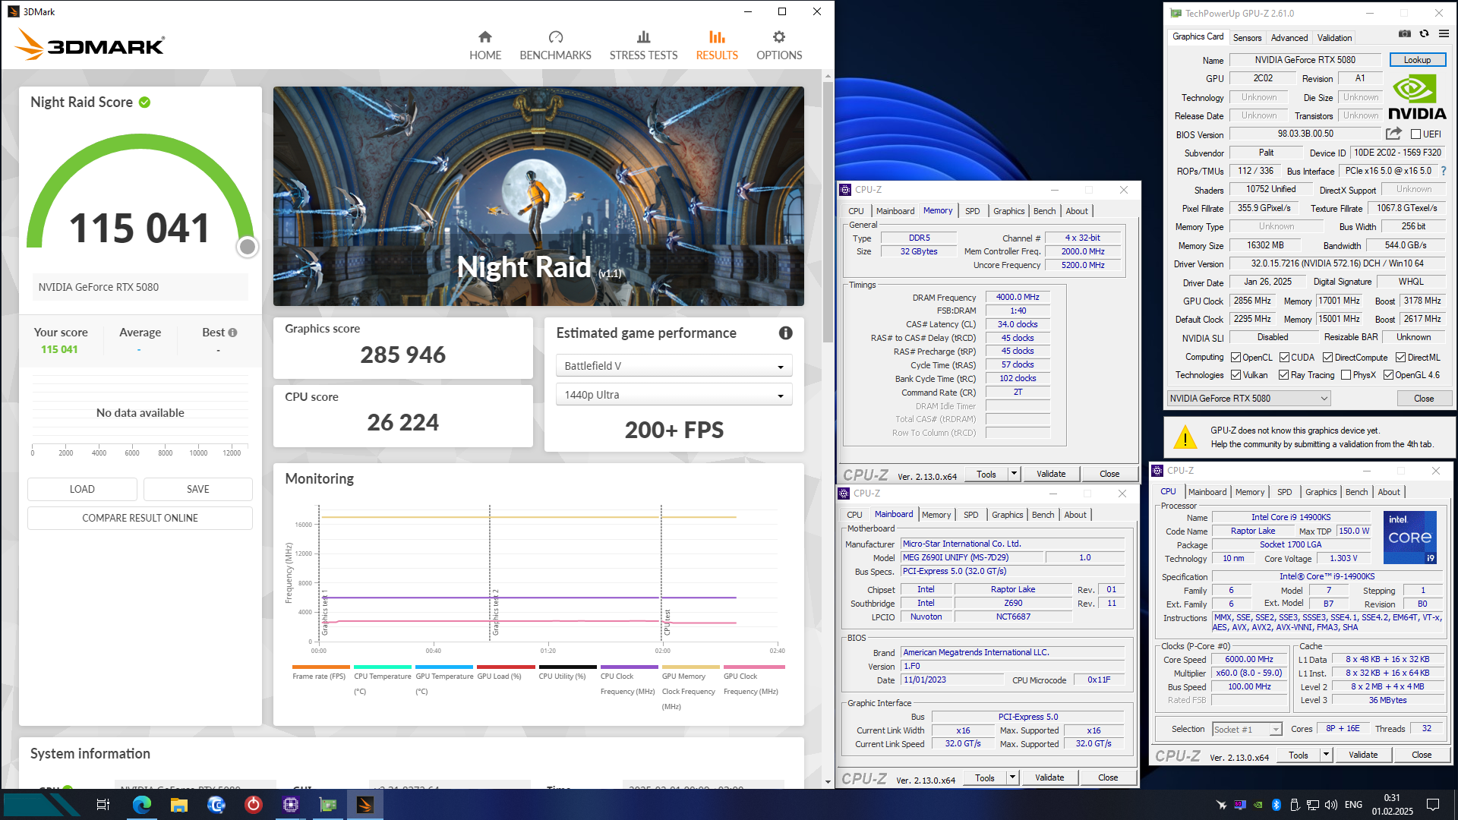Open the Results section

tap(717, 46)
